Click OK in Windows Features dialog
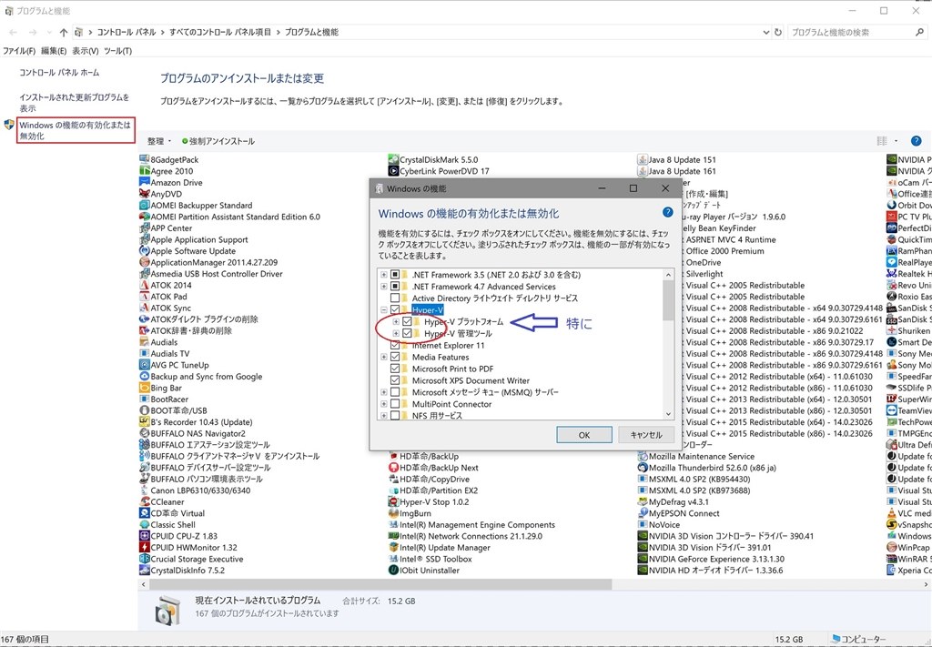The height and width of the screenshot is (647, 932). [x=584, y=435]
